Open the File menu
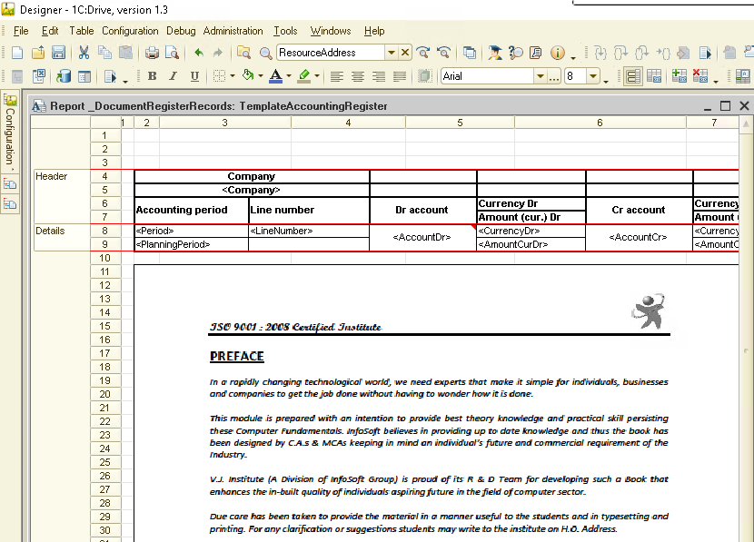 21,31
